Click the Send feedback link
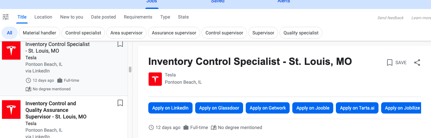This screenshot has width=431, height=138. (x=390, y=18)
